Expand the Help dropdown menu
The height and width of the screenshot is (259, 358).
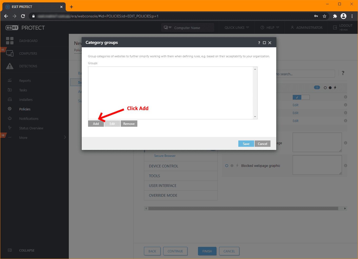point(270,27)
